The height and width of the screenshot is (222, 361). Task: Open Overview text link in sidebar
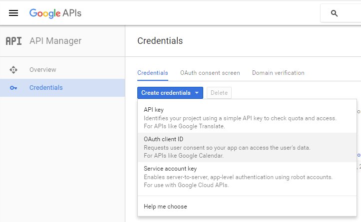pyautogui.click(x=42, y=70)
